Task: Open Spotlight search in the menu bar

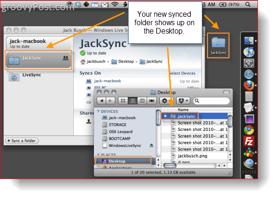Action: click(248, 4)
